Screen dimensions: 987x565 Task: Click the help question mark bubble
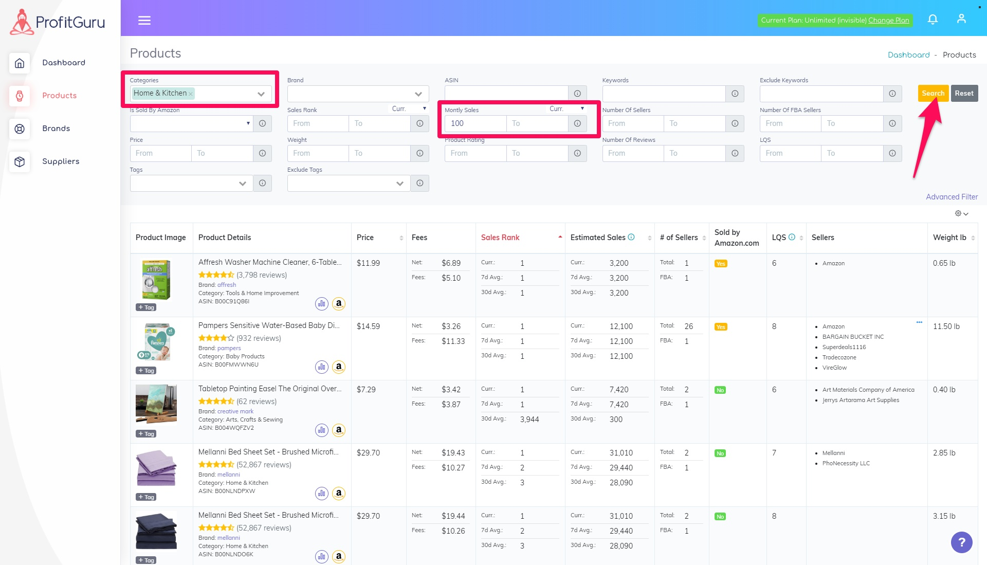click(x=961, y=542)
